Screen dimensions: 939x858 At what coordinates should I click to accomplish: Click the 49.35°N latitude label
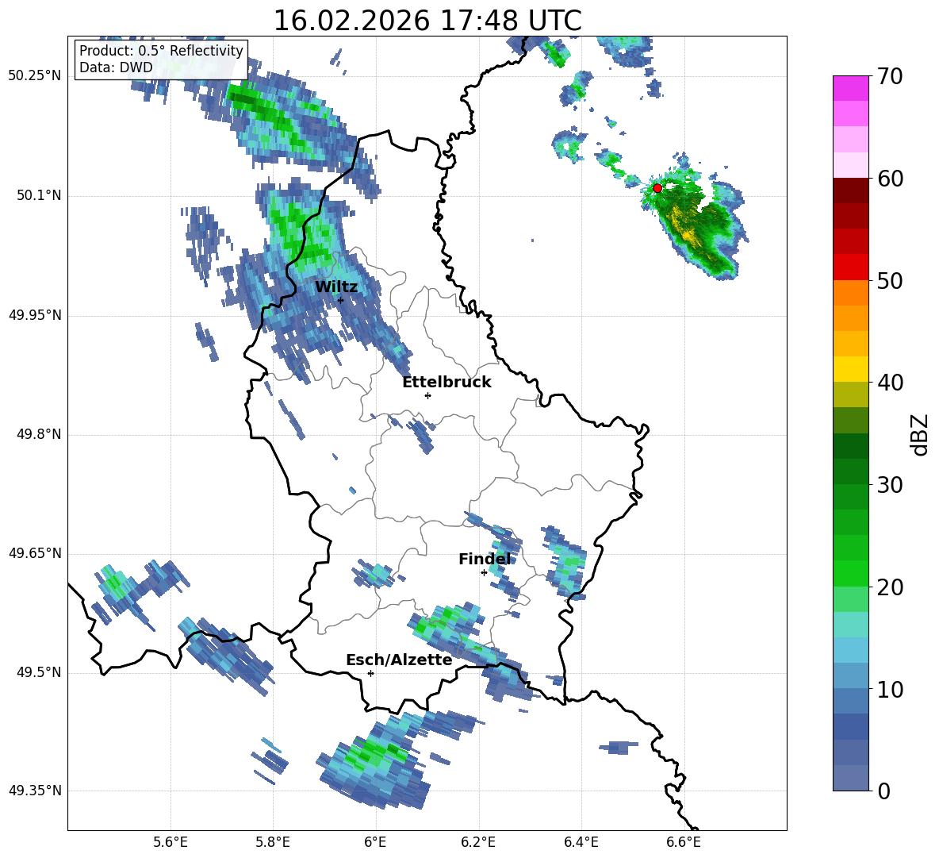coord(35,791)
